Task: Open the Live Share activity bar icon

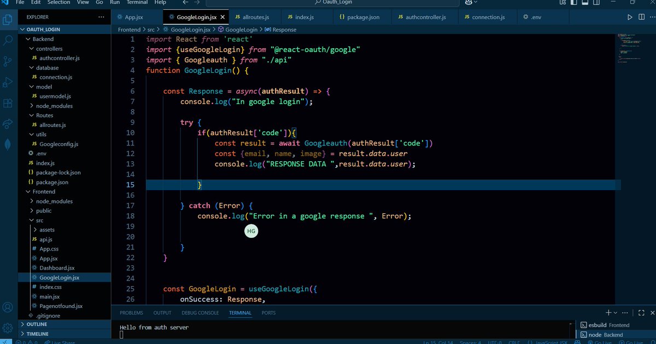Action: [x=8, y=124]
